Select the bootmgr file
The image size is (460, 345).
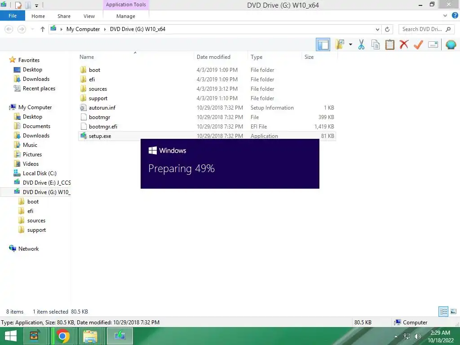207,117
